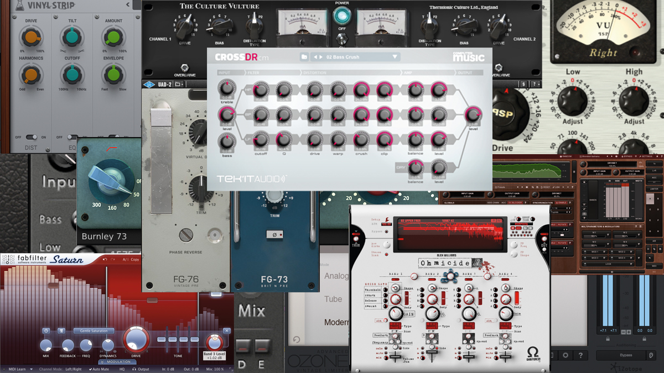
Task: Click the 120.00 BPM value field in Ohmicide
Action: click(x=385, y=224)
